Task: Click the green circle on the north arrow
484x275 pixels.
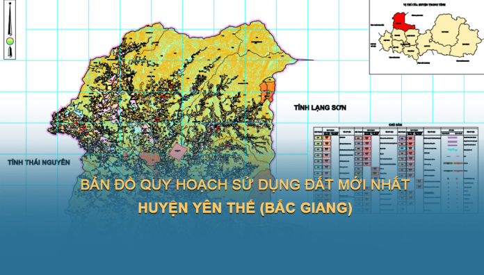Action: pyautogui.click(x=10, y=41)
